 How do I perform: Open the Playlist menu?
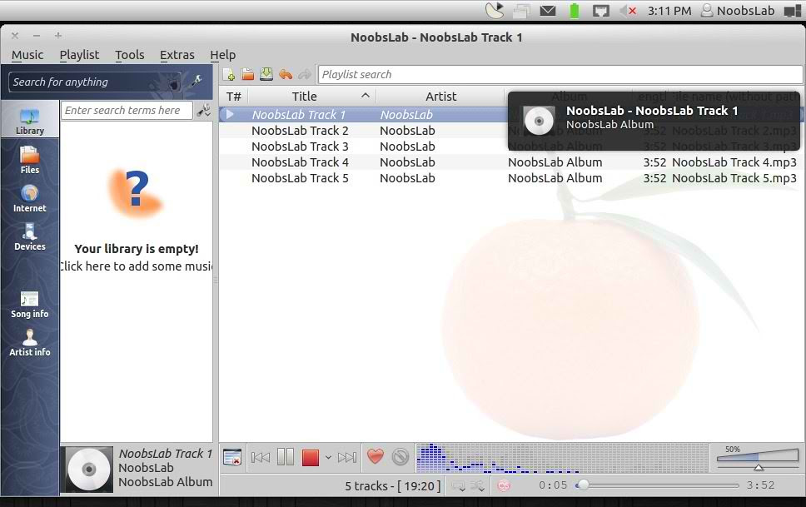coord(79,54)
